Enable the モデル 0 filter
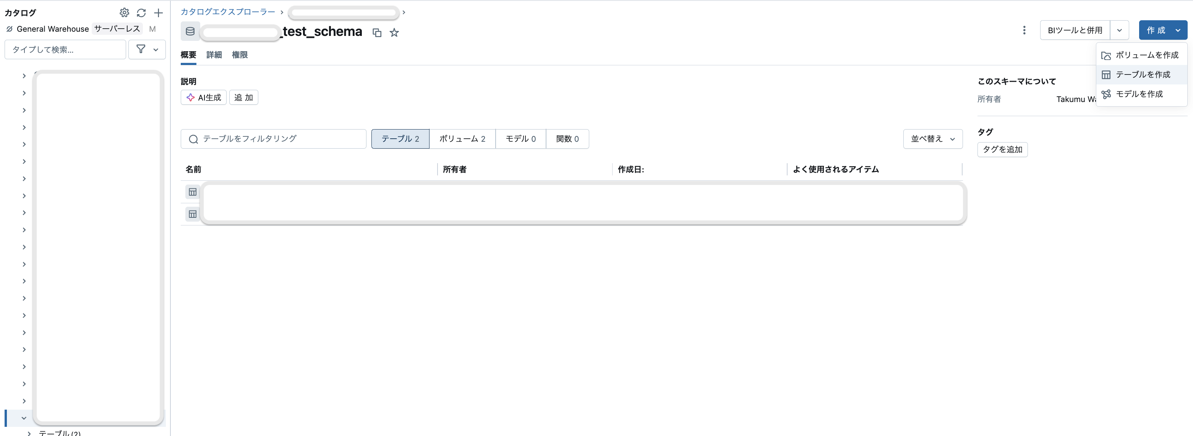1193x436 pixels. 520,139
